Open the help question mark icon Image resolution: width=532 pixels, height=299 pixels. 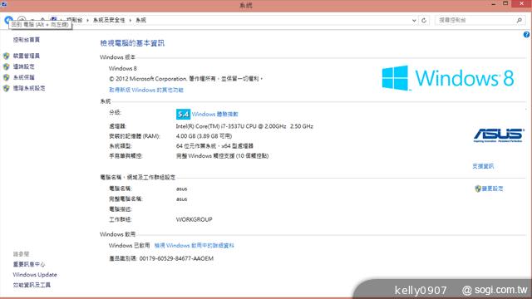point(526,35)
